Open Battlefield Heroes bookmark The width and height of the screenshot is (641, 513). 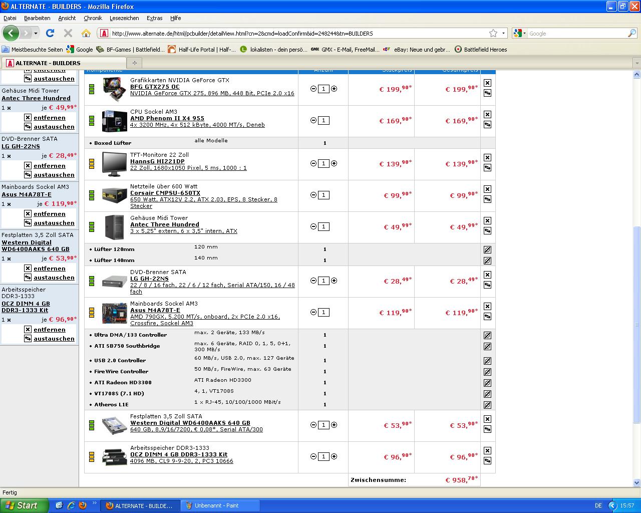[x=481, y=50]
